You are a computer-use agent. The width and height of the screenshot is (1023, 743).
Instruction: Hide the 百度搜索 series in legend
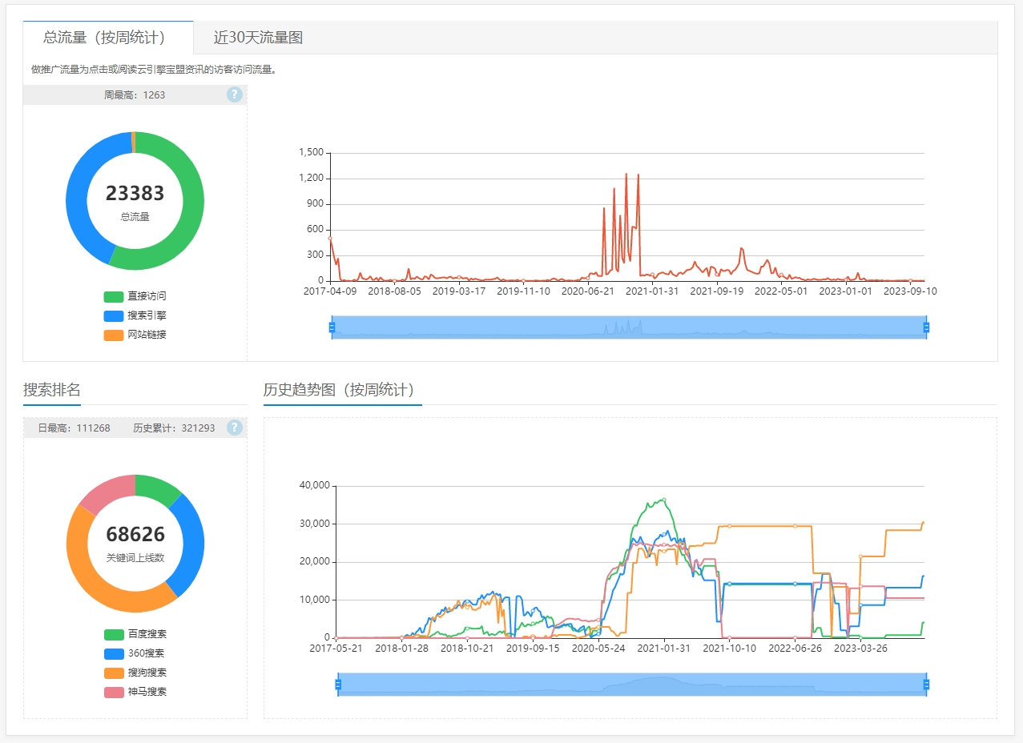(135, 635)
